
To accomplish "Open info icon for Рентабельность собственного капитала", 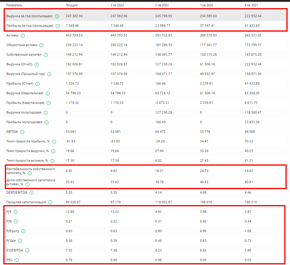I will pos(30,173).
